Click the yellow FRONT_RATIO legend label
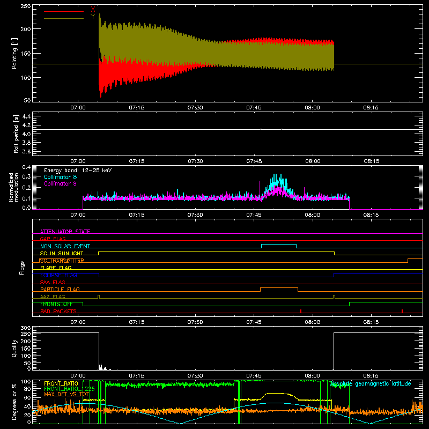Viewport: 429px width, 429px height. tap(61, 383)
